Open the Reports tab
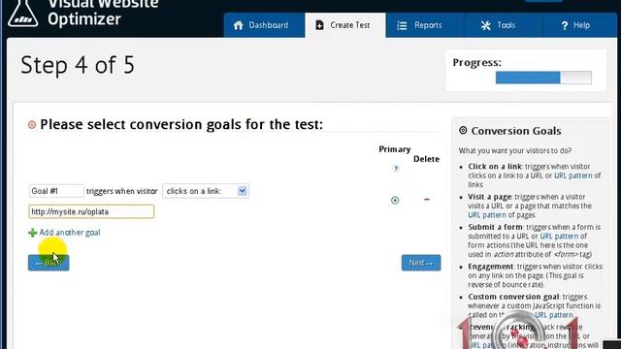This screenshot has width=621, height=349. point(424,25)
